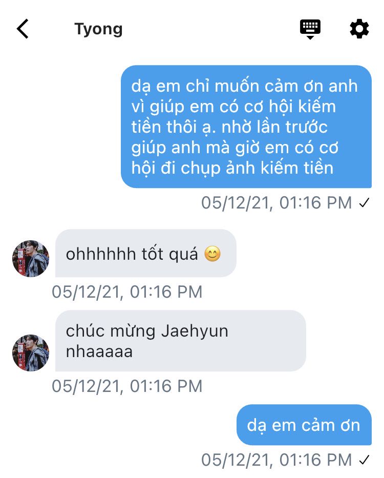Tap the text 'kiếm tiền' ending the blue bubble
384x478 pixels.
pyautogui.click(x=297, y=168)
